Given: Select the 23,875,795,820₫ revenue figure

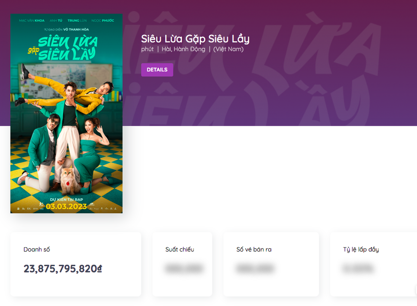Looking at the screenshot, I should coord(63,269).
